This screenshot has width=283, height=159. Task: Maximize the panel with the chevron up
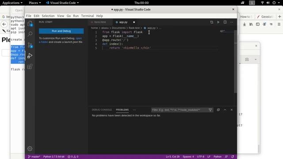click(x=225, y=110)
